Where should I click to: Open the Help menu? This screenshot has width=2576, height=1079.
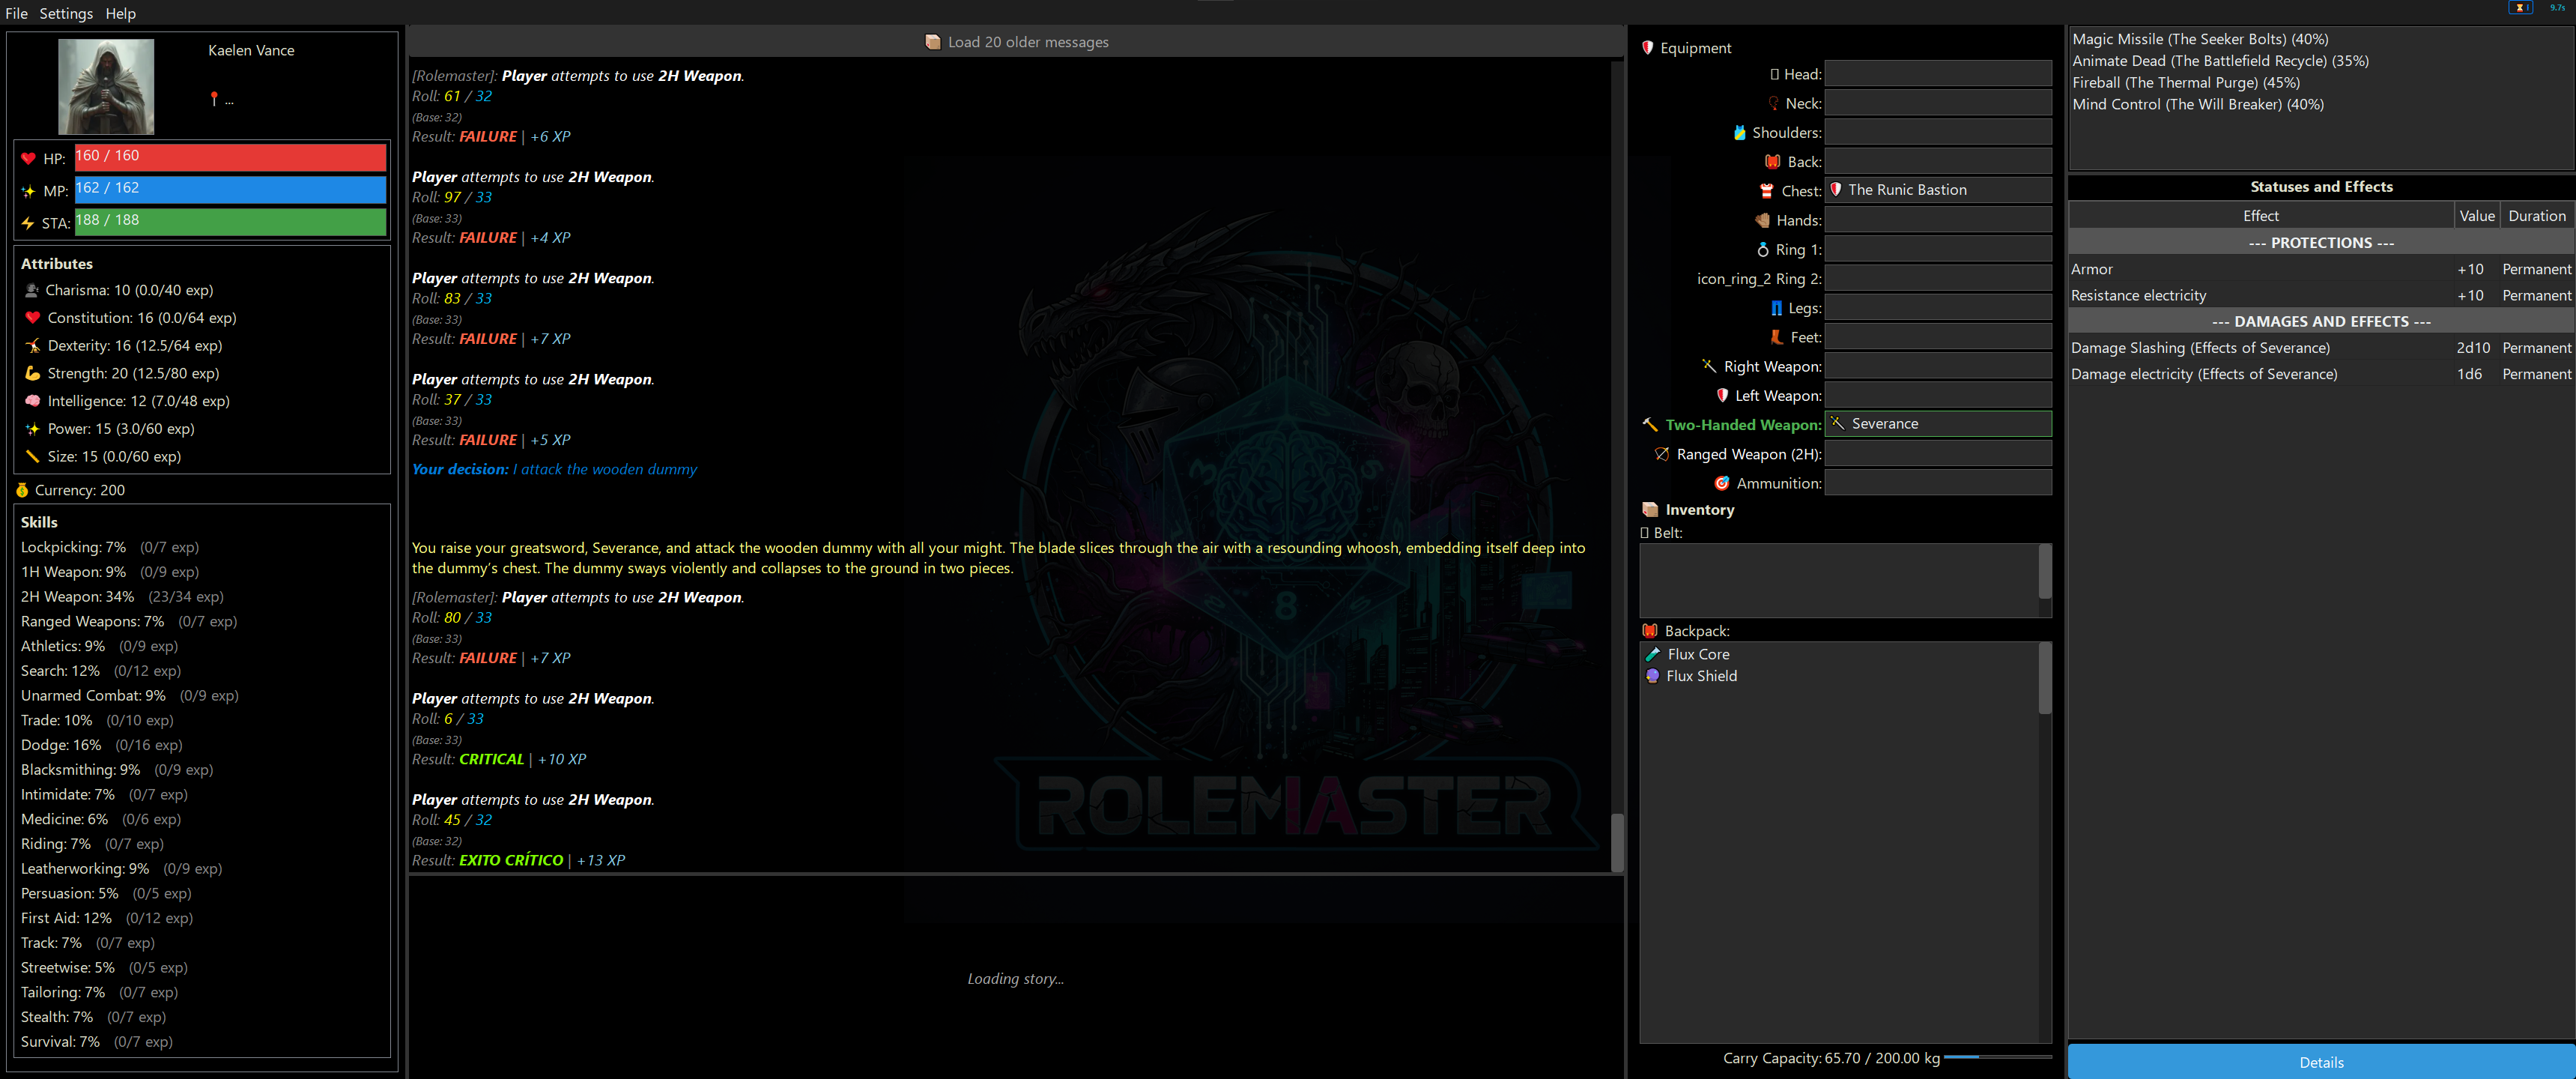(120, 13)
